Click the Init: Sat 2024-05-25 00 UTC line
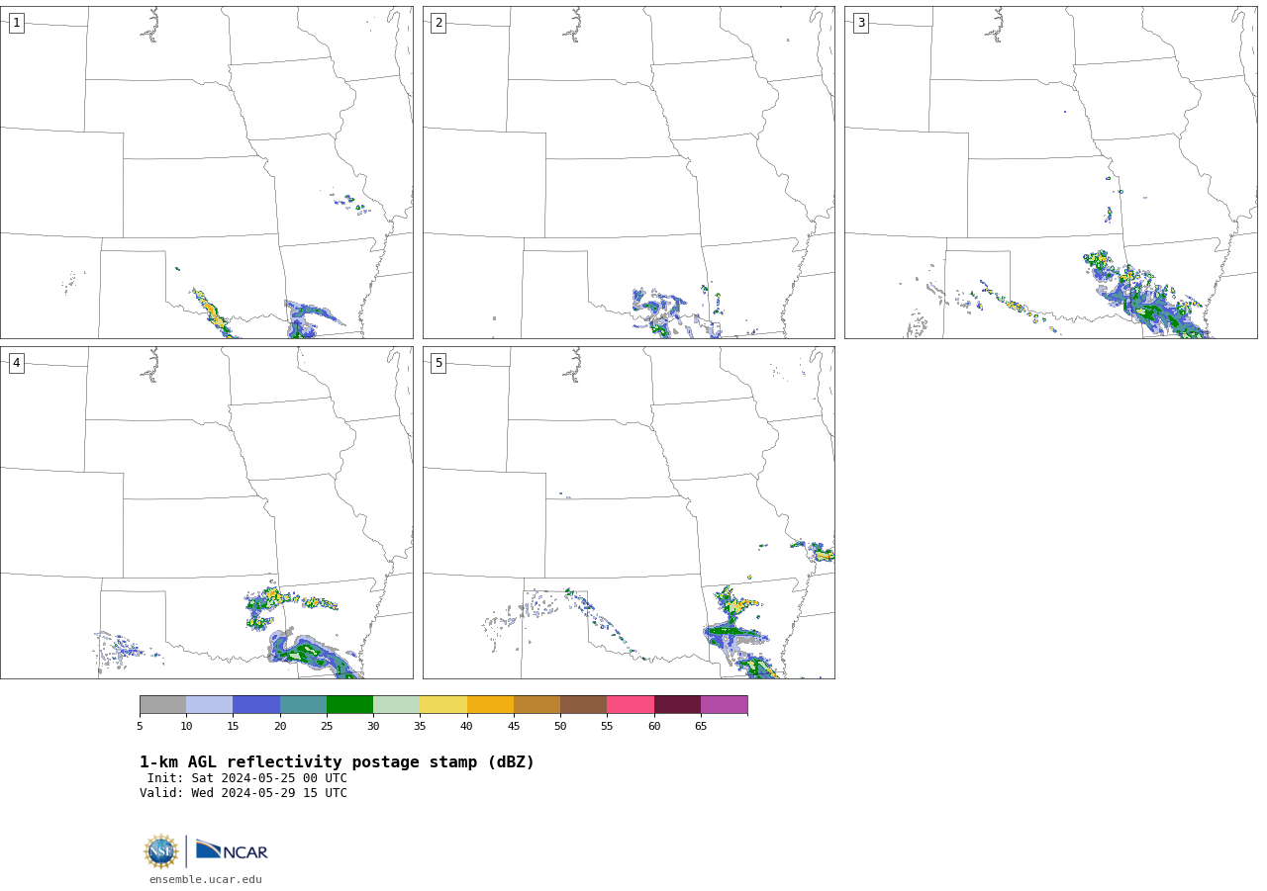 tap(247, 778)
